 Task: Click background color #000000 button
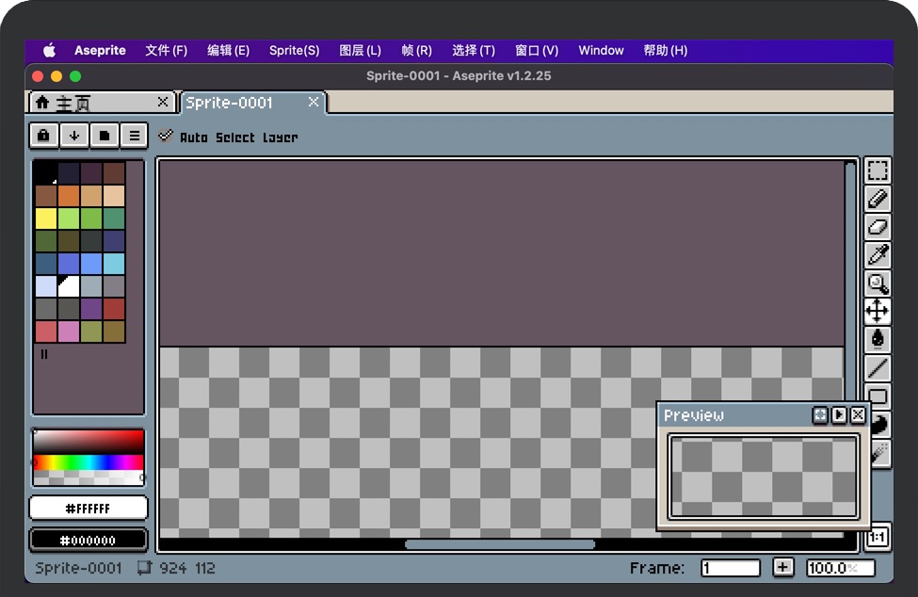[89, 540]
